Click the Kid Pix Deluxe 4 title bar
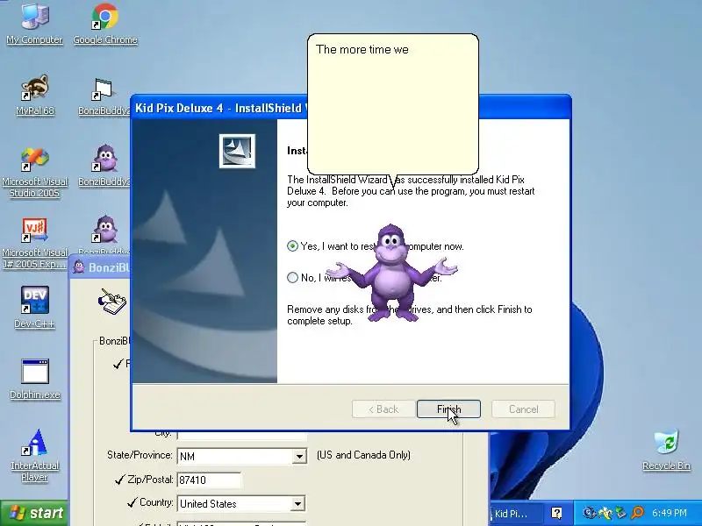 tap(219, 108)
